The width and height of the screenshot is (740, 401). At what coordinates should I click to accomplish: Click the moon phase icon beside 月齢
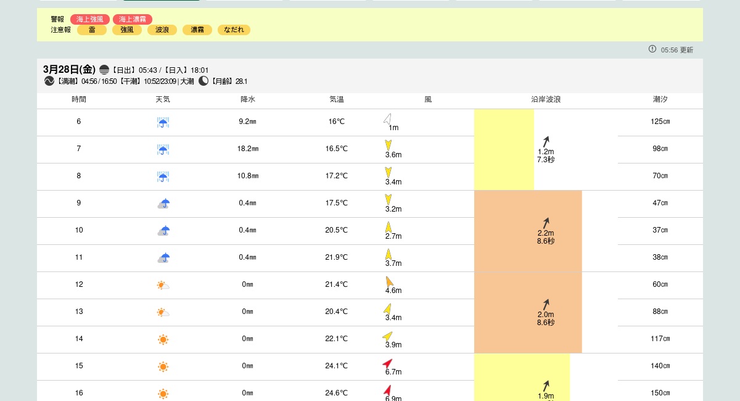203,81
